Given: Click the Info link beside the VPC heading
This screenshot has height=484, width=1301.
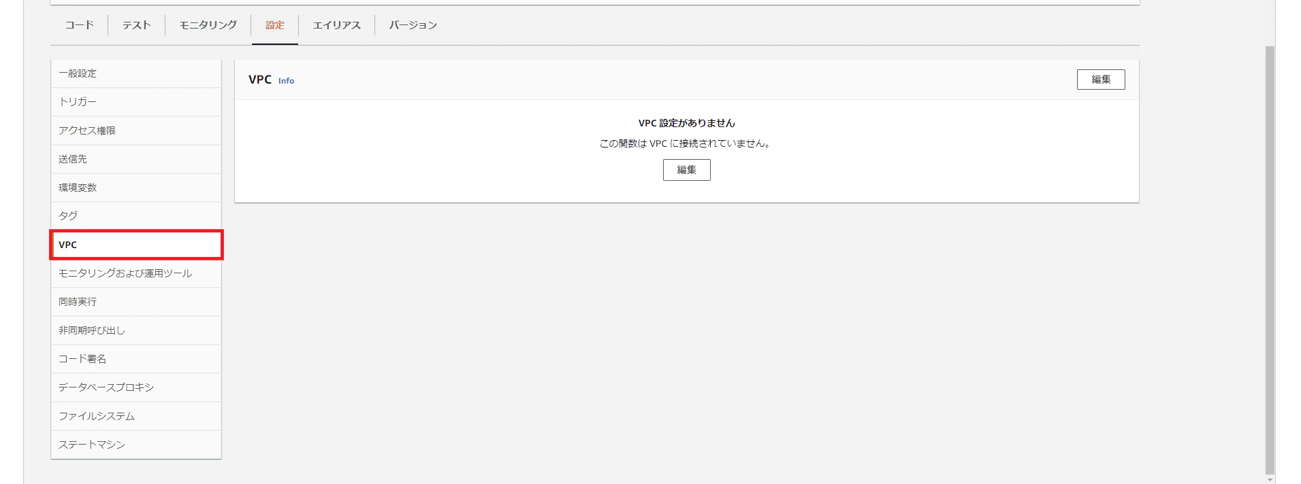Looking at the screenshot, I should (x=286, y=81).
